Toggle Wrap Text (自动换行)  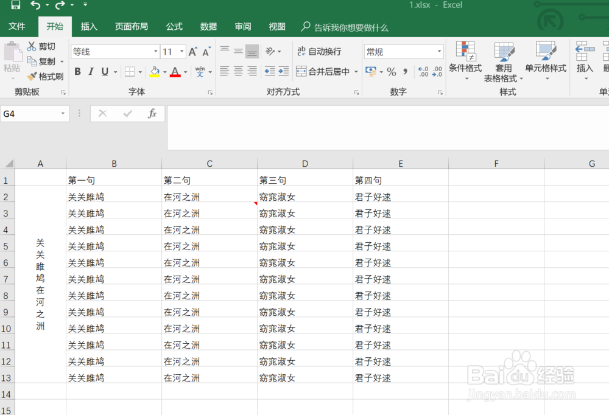pyautogui.click(x=319, y=51)
